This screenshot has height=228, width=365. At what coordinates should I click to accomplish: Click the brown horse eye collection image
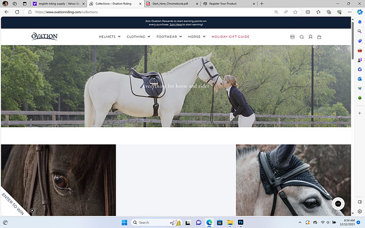point(59,180)
